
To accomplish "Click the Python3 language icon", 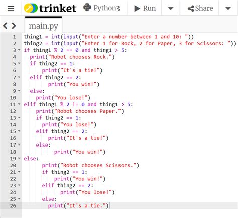I will (x=87, y=8).
